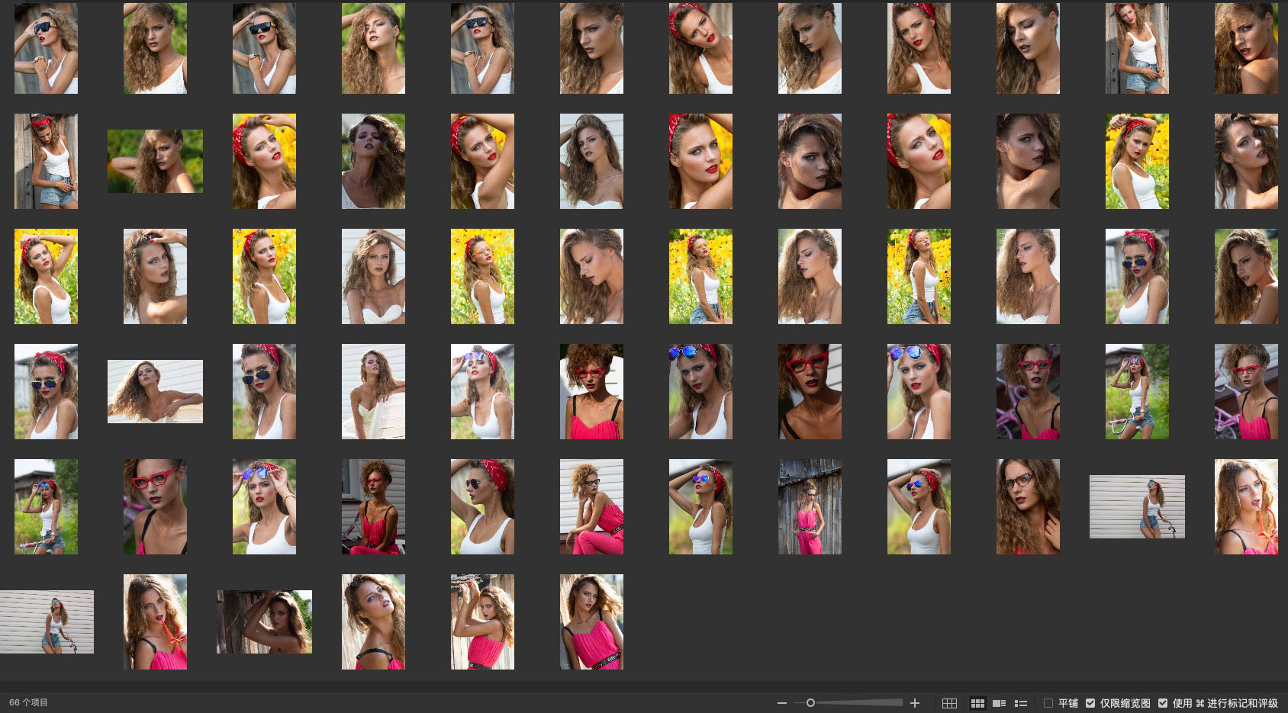Select the last thumbnail in the top row

(1246, 48)
